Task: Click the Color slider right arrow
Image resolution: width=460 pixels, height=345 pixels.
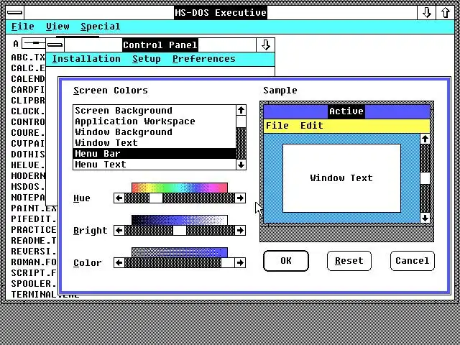Action: pos(240,262)
